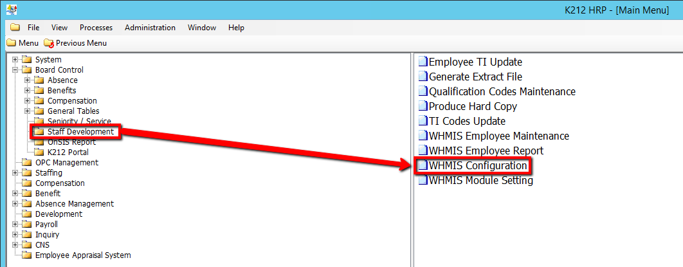Screen dimensions: 683x267
Task: Click the Employee TI Update document icon
Action: (x=423, y=62)
